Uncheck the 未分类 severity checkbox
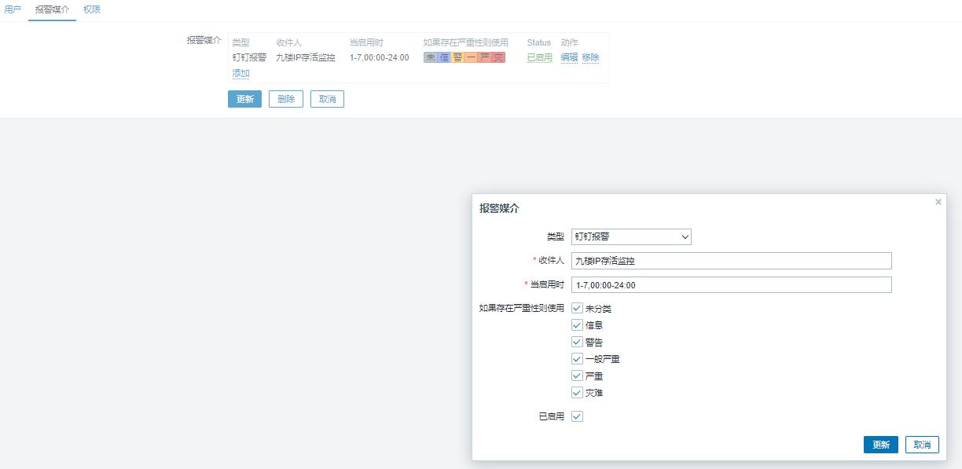 point(577,309)
